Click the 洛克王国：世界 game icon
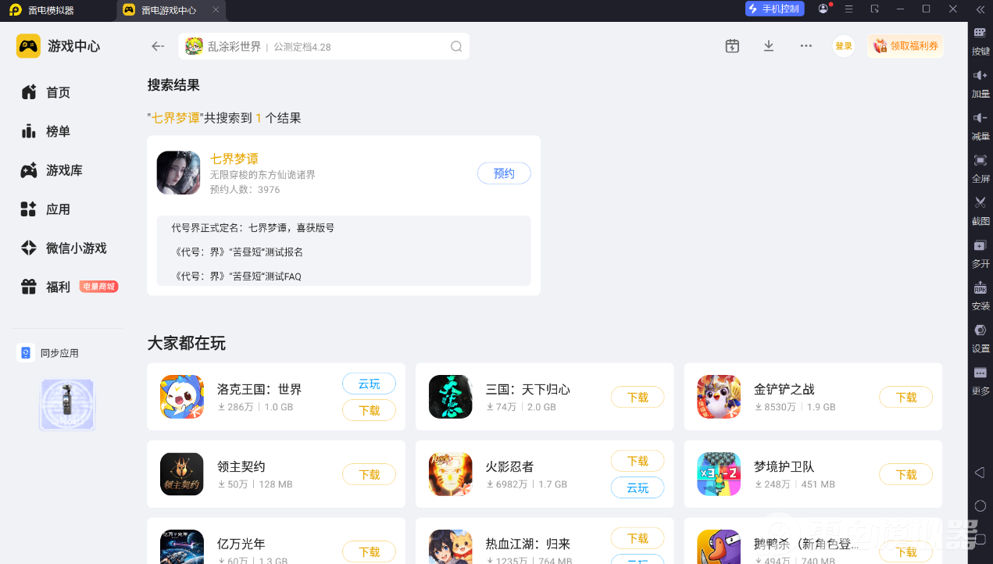This screenshot has width=993, height=564. coord(182,397)
